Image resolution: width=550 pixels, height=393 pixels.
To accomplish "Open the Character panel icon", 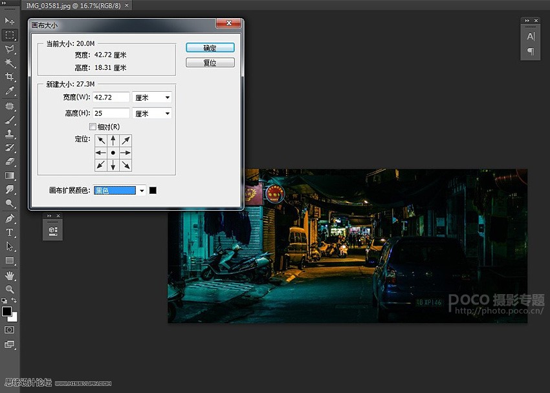I will pyautogui.click(x=531, y=36).
